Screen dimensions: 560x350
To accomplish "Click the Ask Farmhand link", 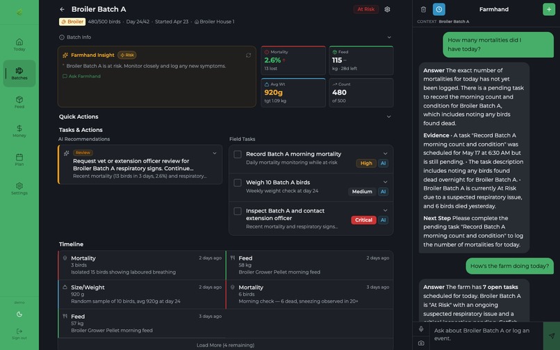I will (82, 76).
